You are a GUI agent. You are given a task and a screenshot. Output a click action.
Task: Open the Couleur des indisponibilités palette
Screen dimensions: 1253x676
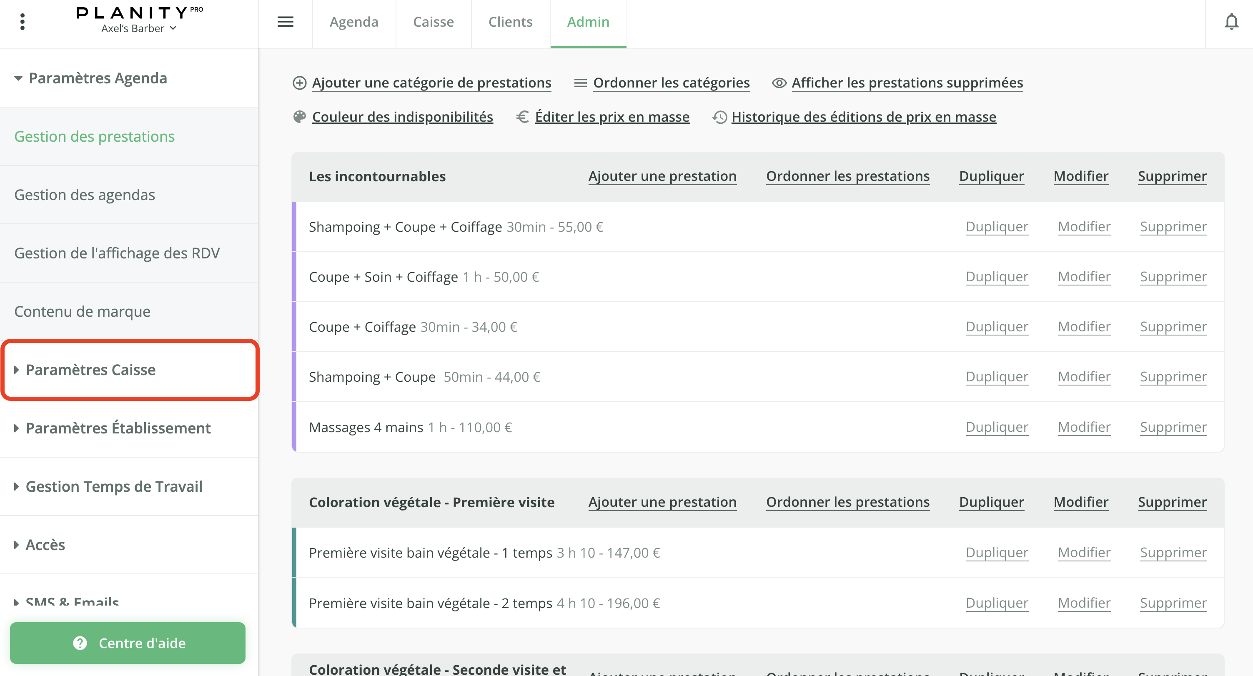click(402, 117)
